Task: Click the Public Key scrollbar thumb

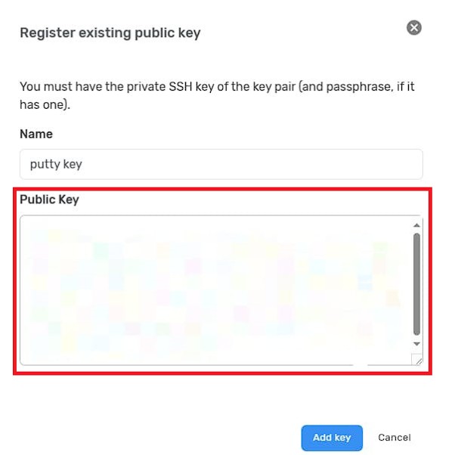Action: [416, 284]
